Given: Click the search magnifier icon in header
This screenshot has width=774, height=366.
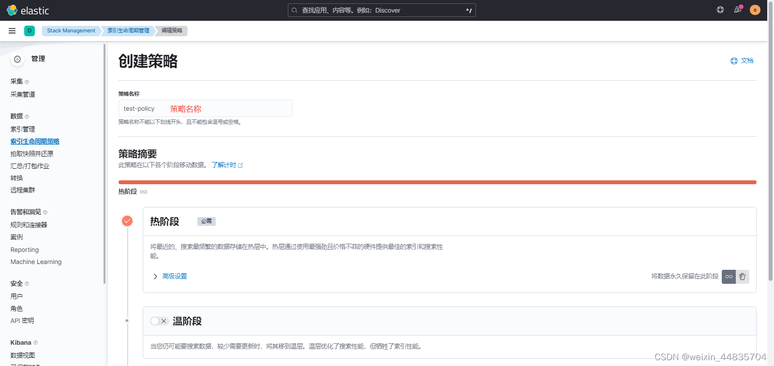Looking at the screenshot, I should tap(295, 10).
